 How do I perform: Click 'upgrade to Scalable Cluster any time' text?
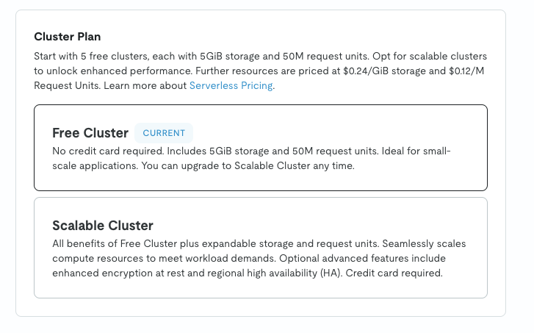pyautogui.click(x=270, y=166)
